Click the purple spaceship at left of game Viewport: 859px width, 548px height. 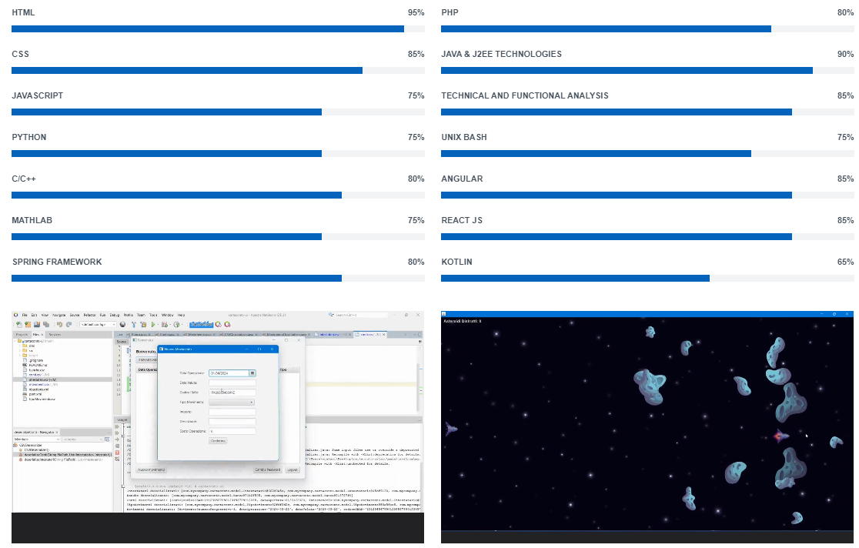coord(451,428)
